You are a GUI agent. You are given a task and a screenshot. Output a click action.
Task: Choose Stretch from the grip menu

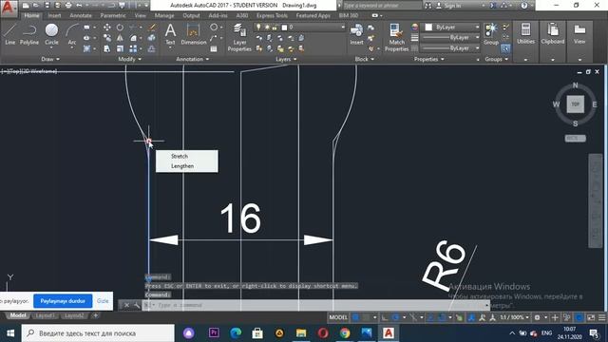click(180, 156)
